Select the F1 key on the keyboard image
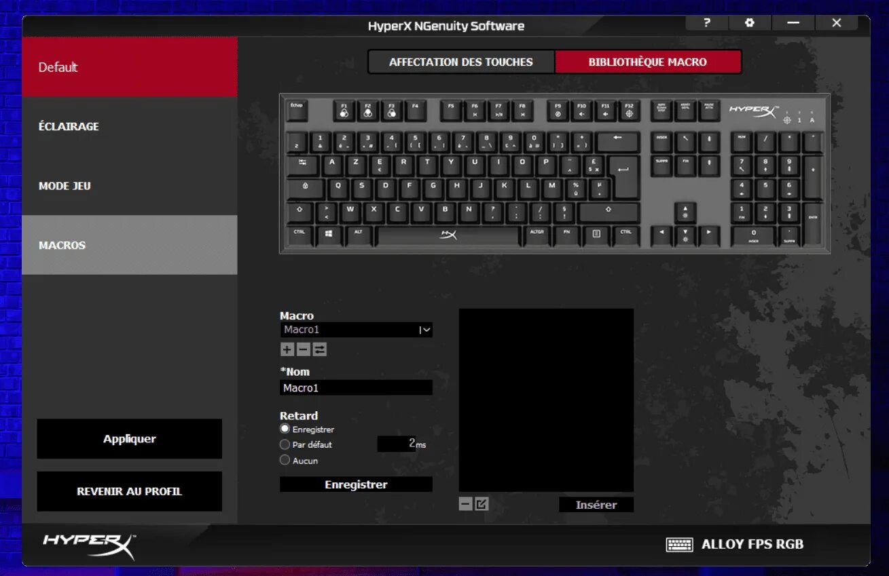Viewport: 889px width, 576px height. pyautogui.click(x=344, y=111)
